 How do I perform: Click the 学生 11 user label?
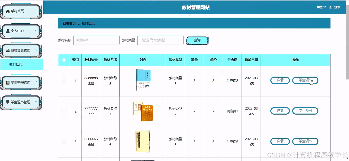322,7
